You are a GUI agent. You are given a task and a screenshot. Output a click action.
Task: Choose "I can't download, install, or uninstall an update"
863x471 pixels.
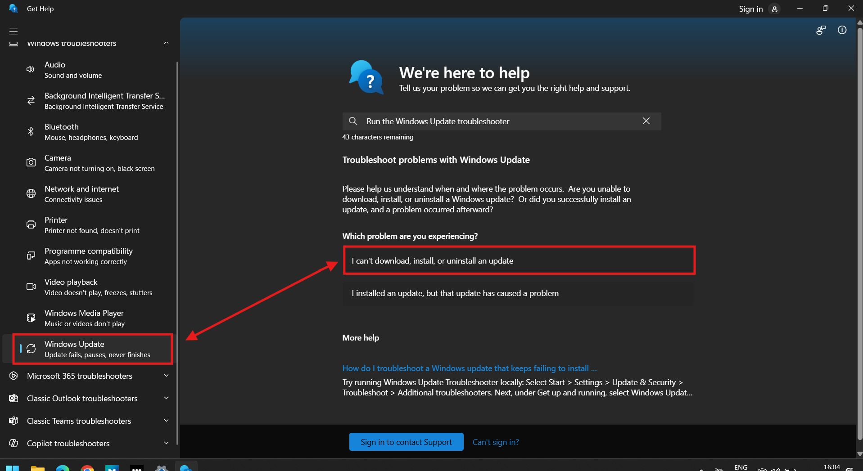point(519,260)
